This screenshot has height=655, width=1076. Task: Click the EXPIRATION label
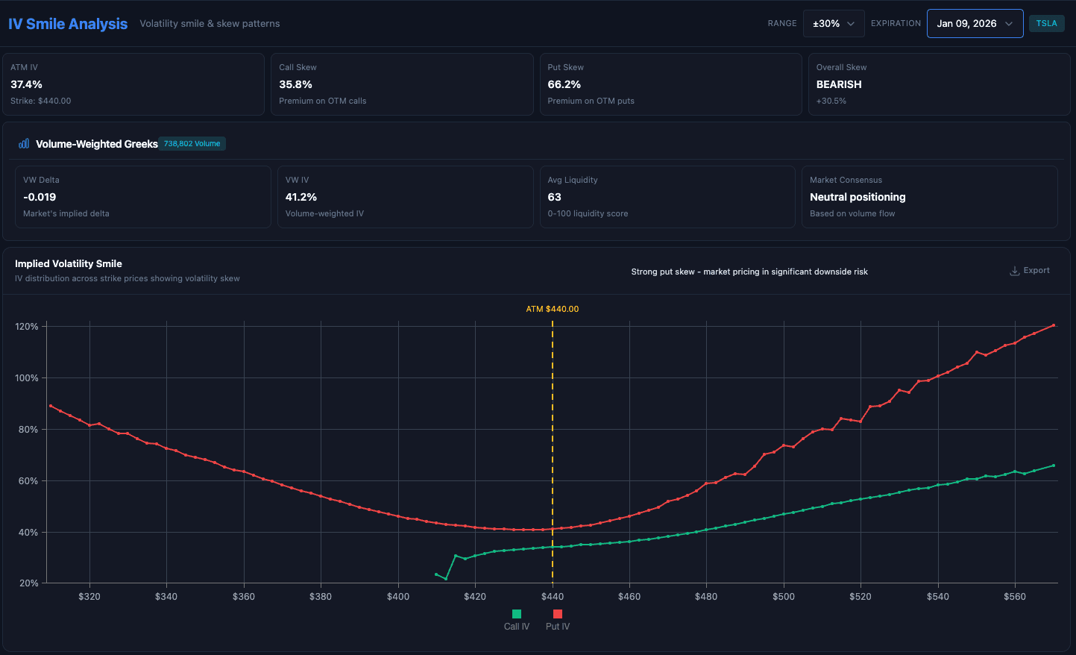[x=896, y=24]
